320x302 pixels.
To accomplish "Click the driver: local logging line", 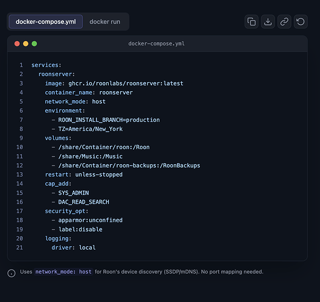I will point(74,248).
